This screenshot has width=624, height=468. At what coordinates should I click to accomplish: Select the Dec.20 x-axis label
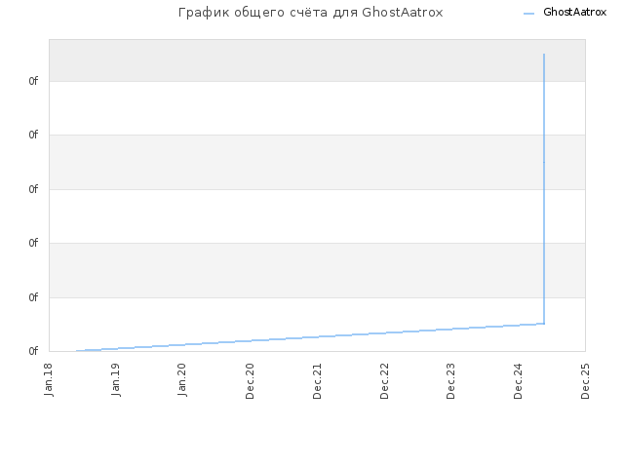click(x=250, y=381)
